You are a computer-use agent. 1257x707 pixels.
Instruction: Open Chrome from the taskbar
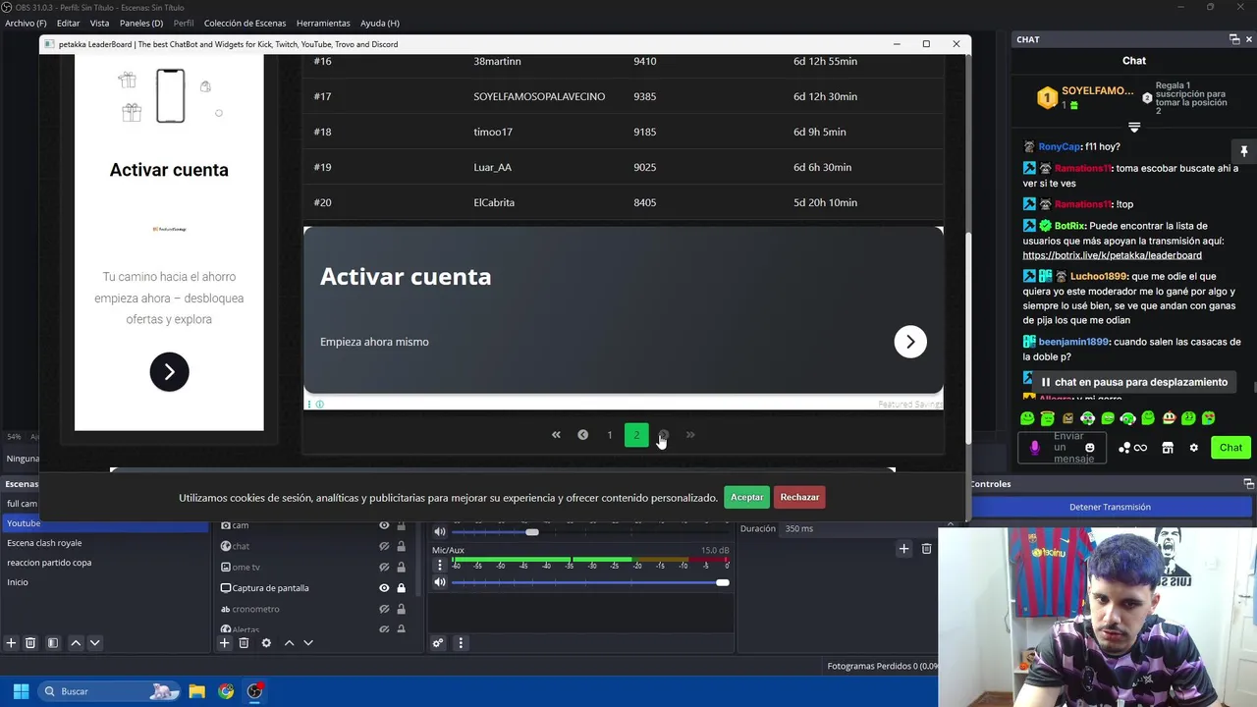[226, 691]
